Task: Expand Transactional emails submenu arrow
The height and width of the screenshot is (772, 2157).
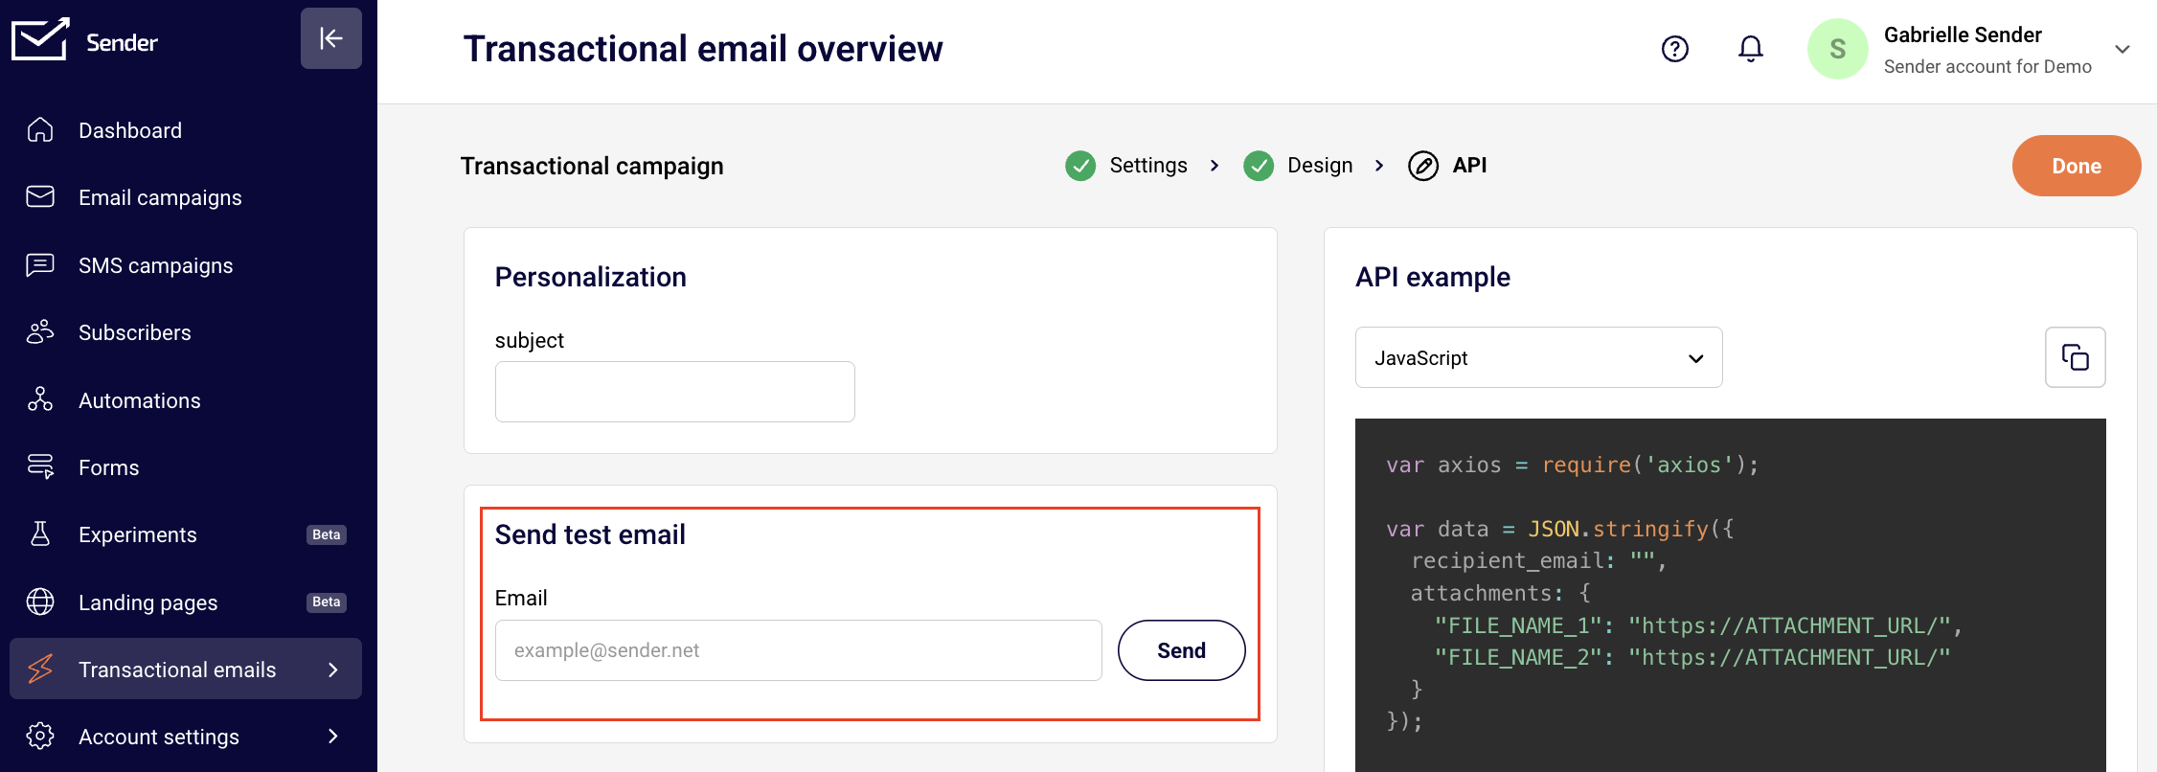Action: pyautogui.click(x=332, y=670)
